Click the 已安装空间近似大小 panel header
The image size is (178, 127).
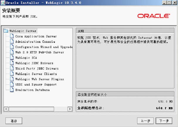125,94
